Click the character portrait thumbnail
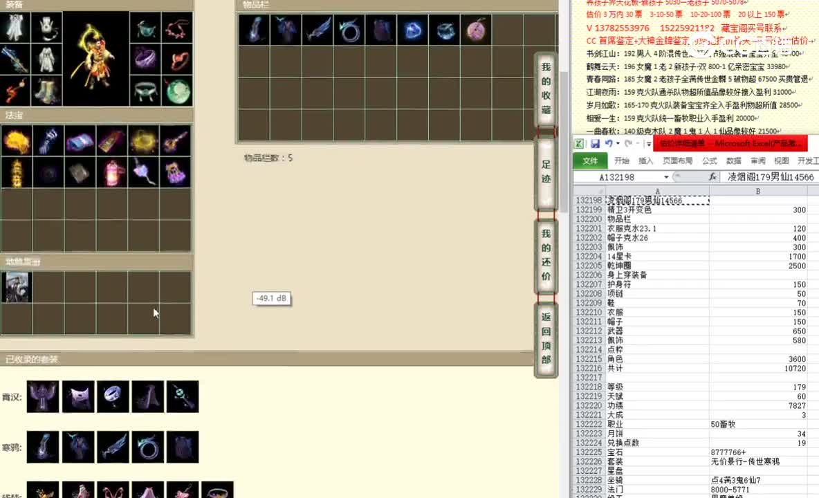819x498 pixels. (16, 286)
